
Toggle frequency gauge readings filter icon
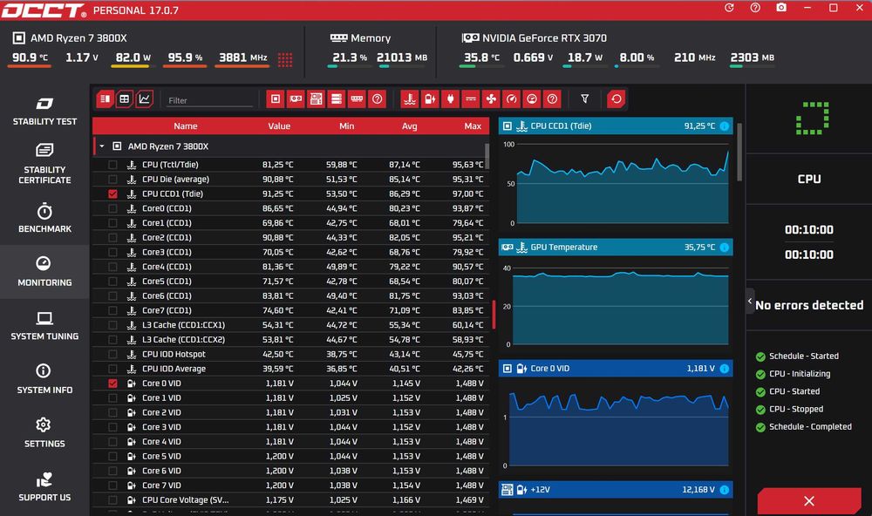[512, 99]
